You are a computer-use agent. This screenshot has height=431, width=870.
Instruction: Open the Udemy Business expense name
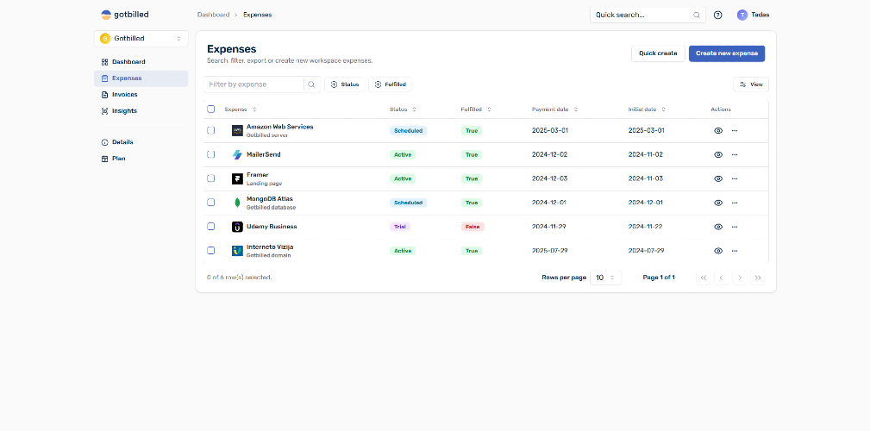(x=272, y=227)
